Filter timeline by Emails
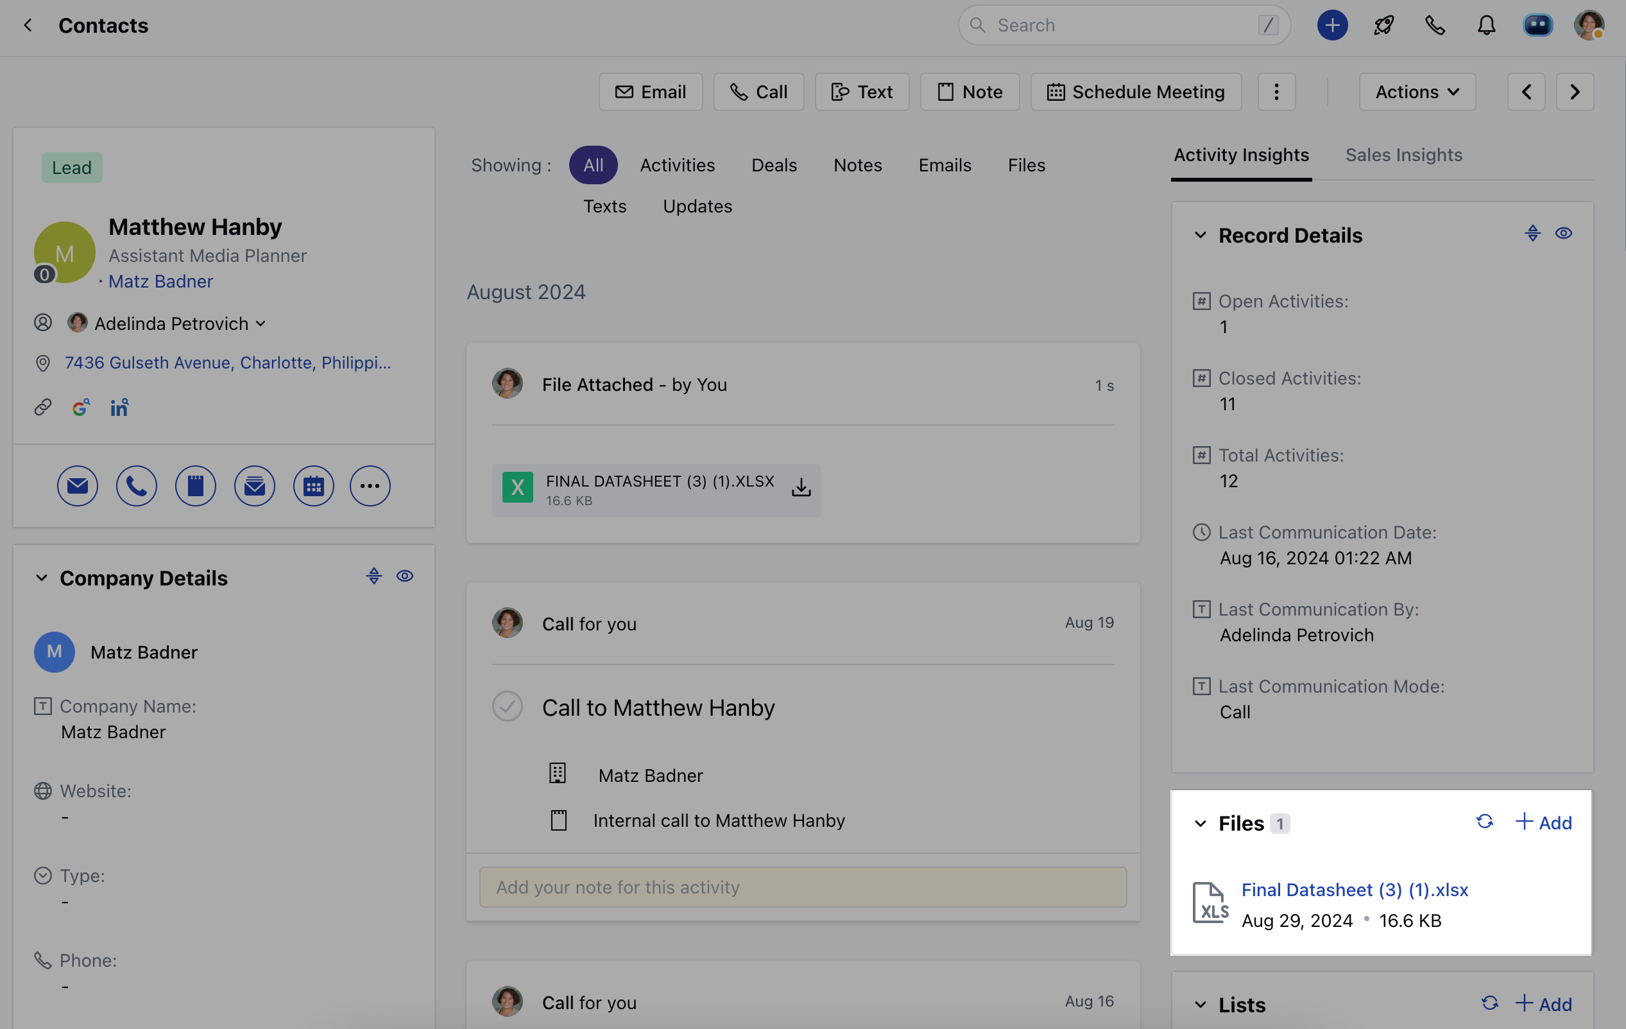 (945, 165)
